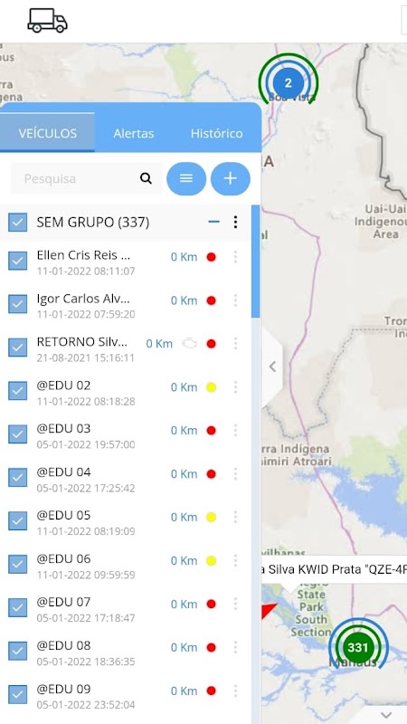Viewport: 407px width, 724px height.
Task: Select the Ellen Cris Reis vehicle name
Action: (x=83, y=255)
